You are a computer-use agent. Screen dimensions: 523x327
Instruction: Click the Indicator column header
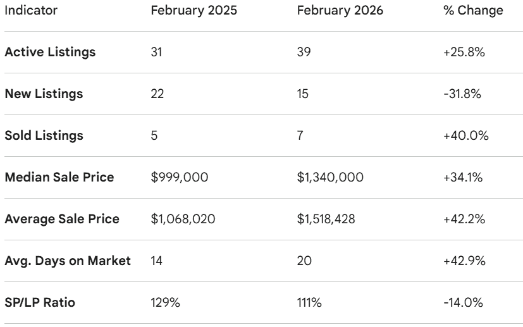30,11
